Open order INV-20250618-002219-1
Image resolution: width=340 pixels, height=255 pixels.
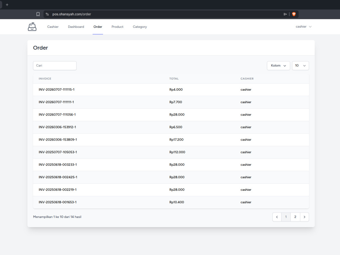tap(57, 190)
